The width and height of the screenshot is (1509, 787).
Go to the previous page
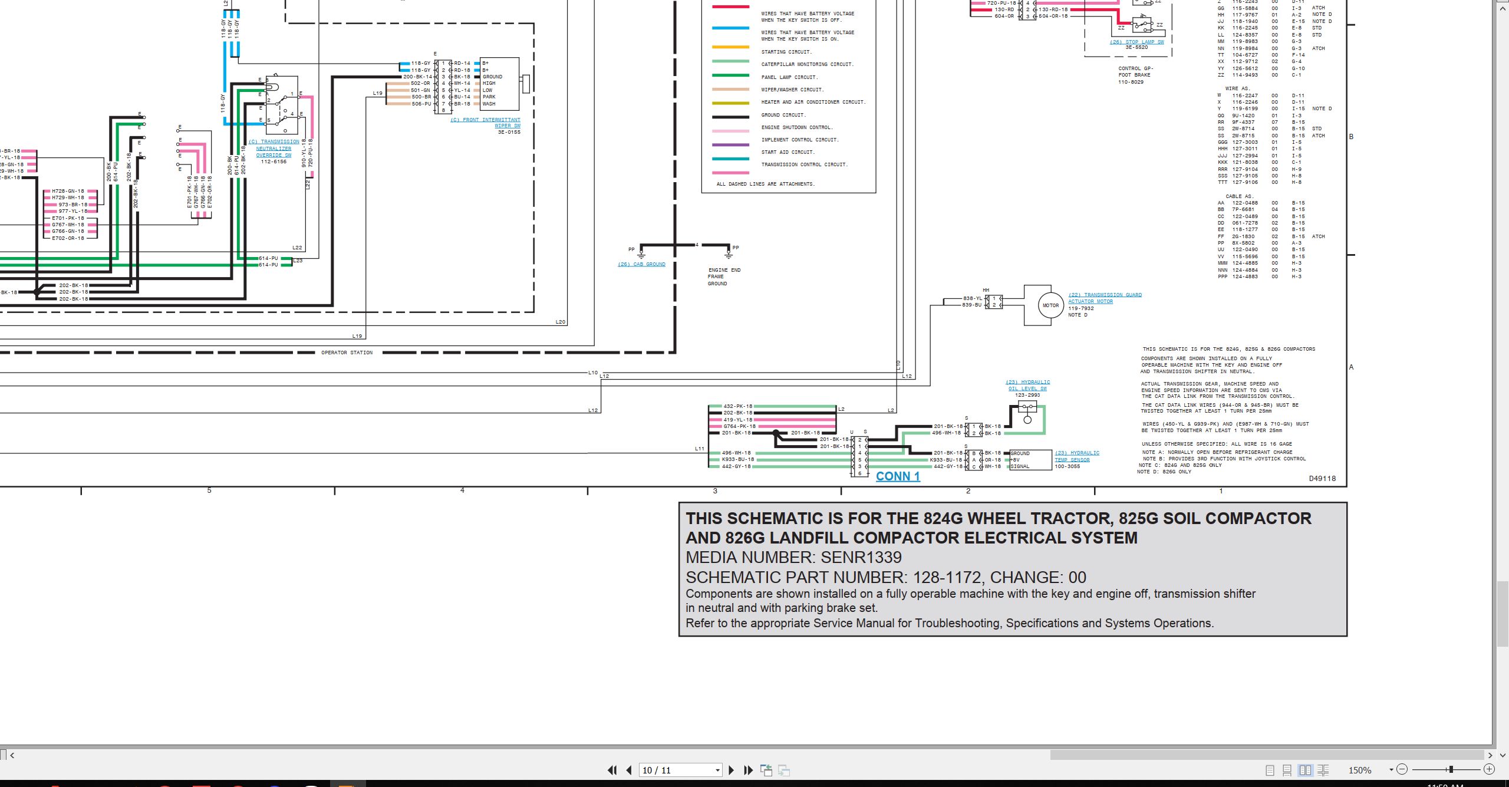click(x=629, y=770)
